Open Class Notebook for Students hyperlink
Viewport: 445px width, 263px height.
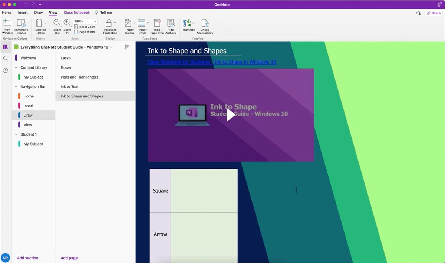tap(212, 62)
